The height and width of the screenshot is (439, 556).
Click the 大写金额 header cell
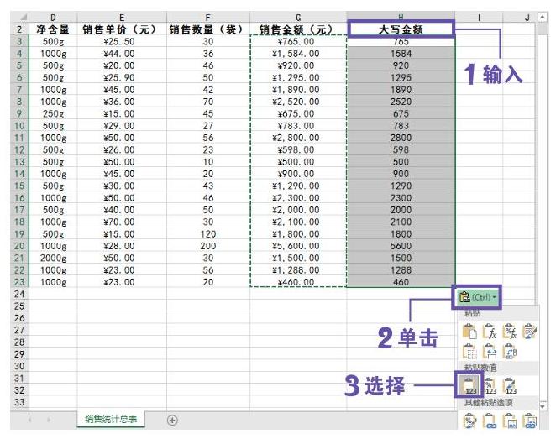(x=401, y=29)
